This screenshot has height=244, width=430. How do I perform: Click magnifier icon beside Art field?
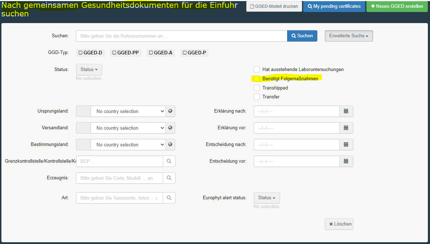pyautogui.click(x=169, y=198)
